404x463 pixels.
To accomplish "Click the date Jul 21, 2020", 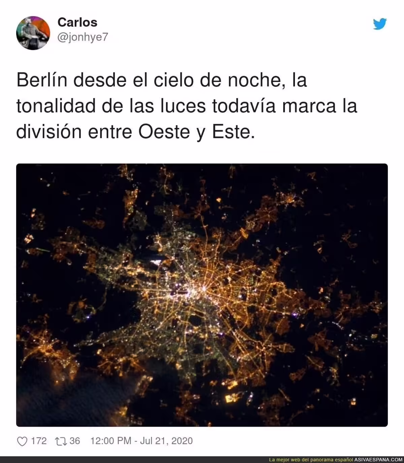I will click(166, 441).
